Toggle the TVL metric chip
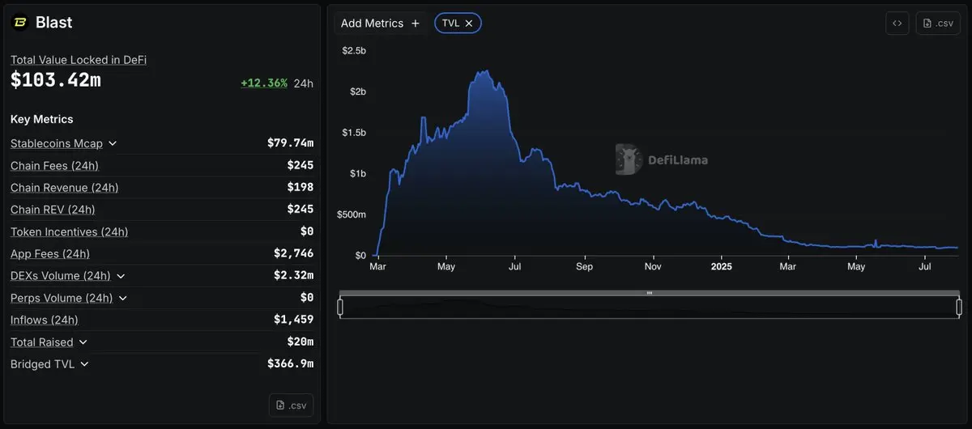This screenshot has width=972, height=429. point(458,23)
